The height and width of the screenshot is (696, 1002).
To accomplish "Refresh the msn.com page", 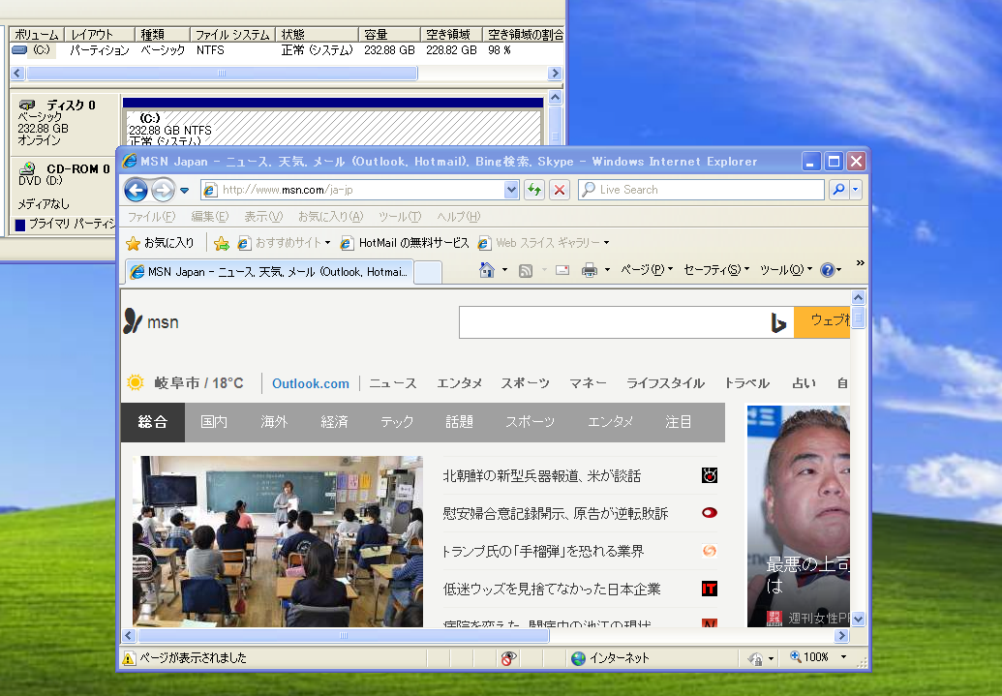I will 534,190.
